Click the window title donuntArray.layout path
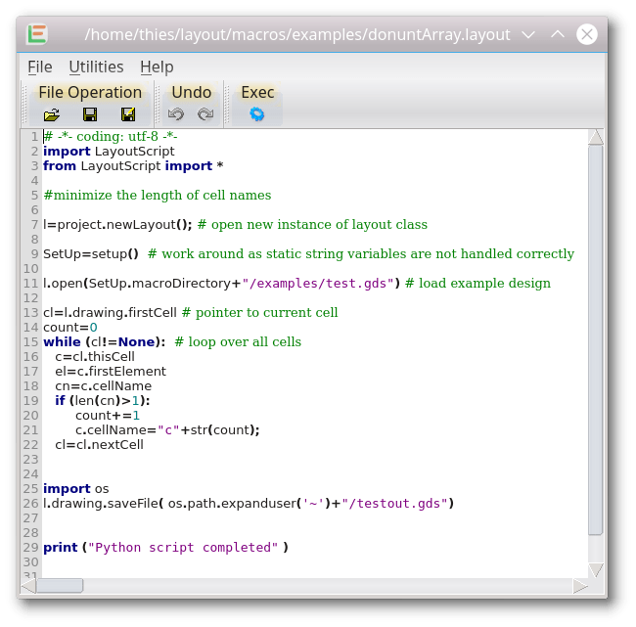Image resolution: width=636 pixels, height=627 pixels. point(297,35)
